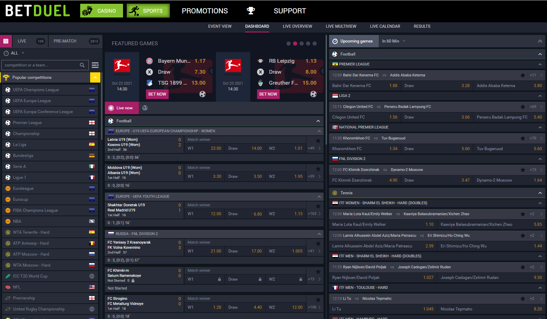Favorite the Shakhtar Donetsk U19 match
The height and width of the screenshot is (319, 547).
pyautogui.click(x=318, y=206)
